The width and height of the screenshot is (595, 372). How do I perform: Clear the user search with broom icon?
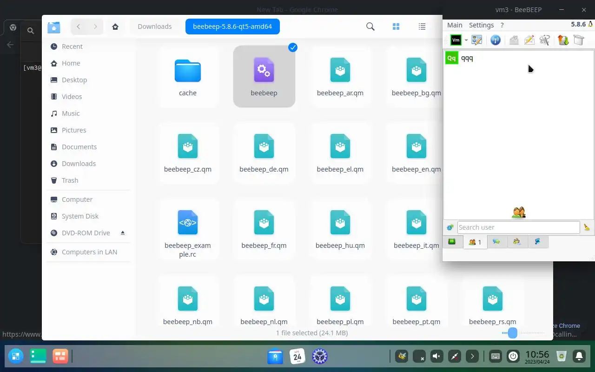pyautogui.click(x=587, y=227)
